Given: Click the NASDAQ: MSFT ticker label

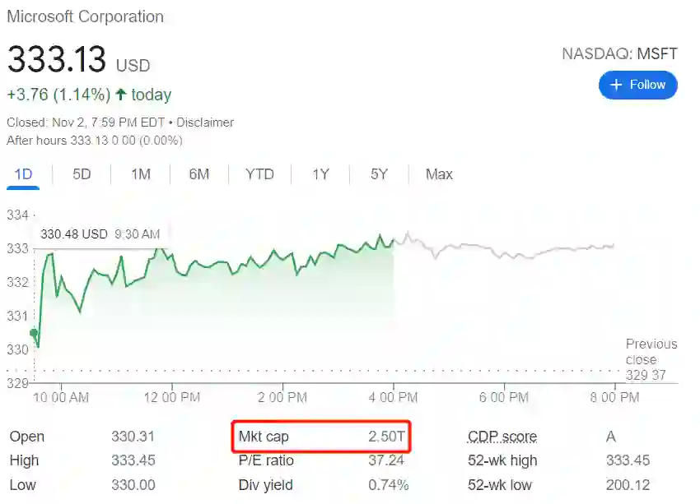Looking at the screenshot, I should (x=619, y=54).
